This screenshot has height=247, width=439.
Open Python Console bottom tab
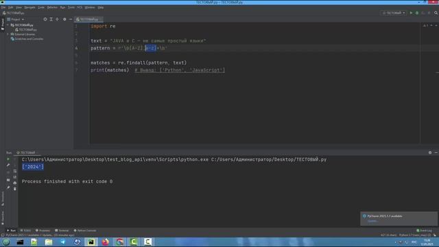pyautogui.click(x=85, y=231)
